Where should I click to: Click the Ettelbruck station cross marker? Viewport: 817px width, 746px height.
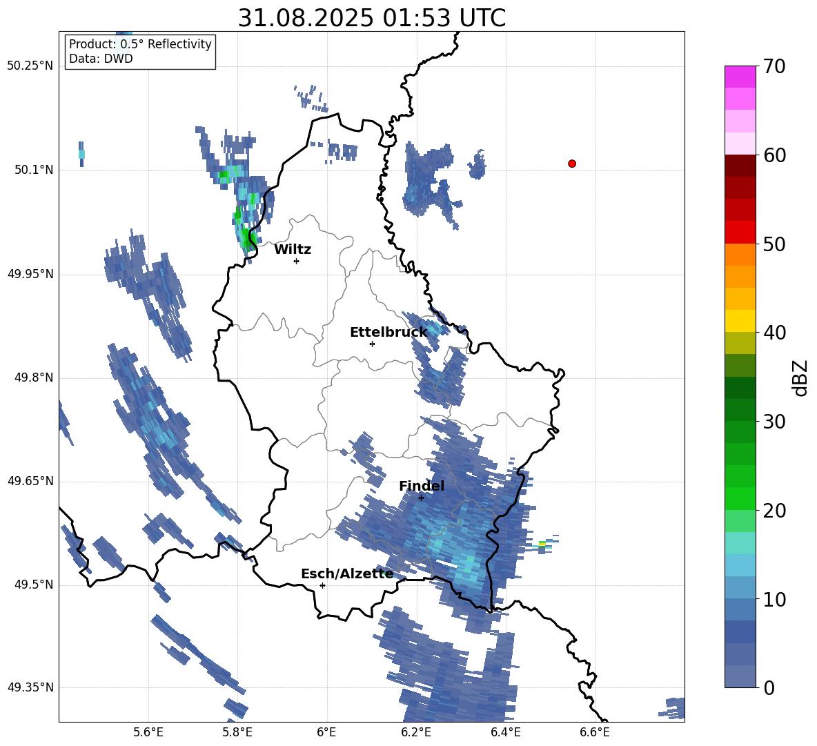click(372, 344)
